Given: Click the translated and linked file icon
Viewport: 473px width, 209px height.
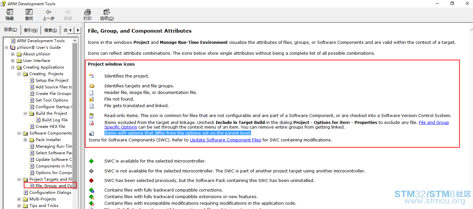Looking at the screenshot, I should [x=91, y=106].
